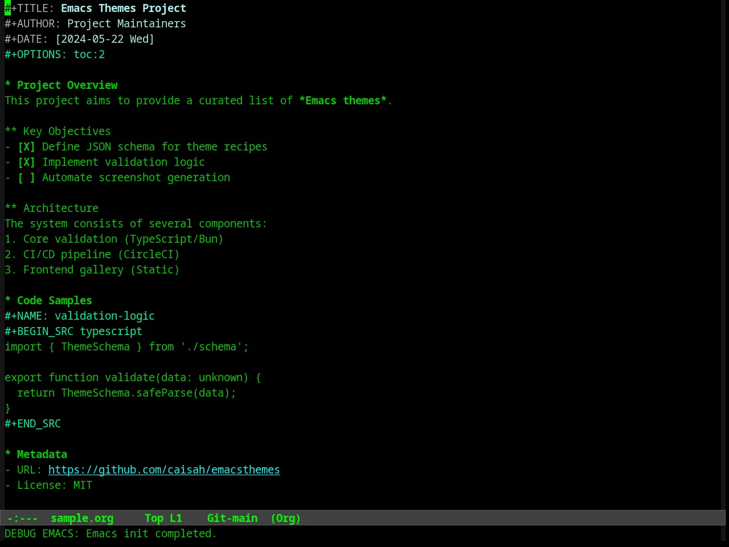Click the '#+END_SRC' line
Screen dimensions: 729x547
(x=32, y=424)
